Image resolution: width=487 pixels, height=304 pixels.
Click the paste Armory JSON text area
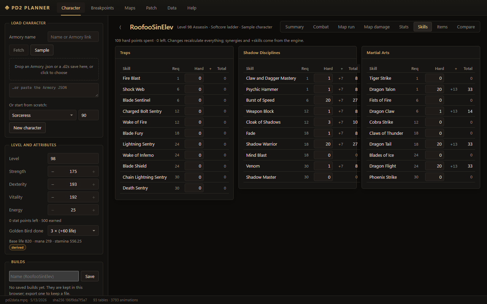(54, 90)
